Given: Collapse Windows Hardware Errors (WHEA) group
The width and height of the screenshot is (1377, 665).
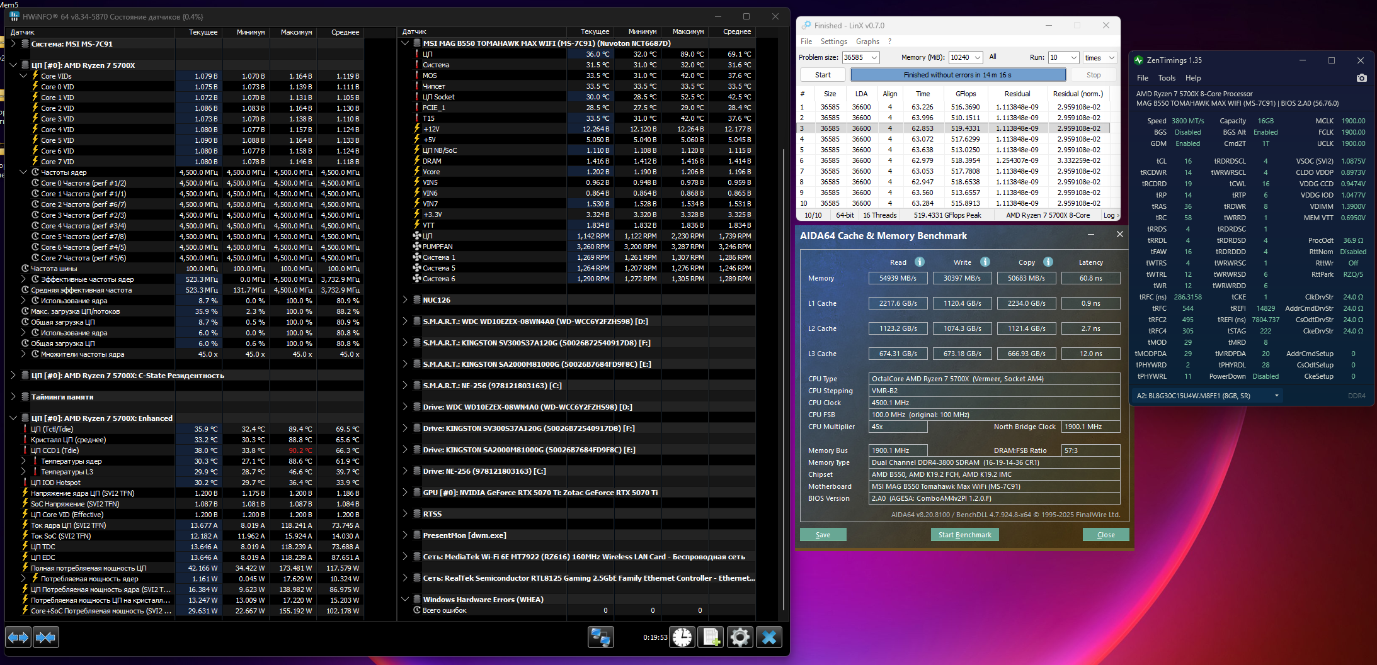Looking at the screenshot, I should click(405, 600).
